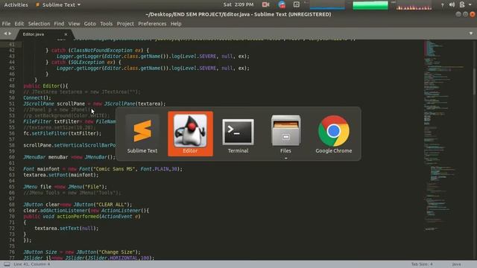This screenshot has height=268, width=477.
Task: Click the "Comic Sans MS" font string
Action: click(x=115, y=169)
